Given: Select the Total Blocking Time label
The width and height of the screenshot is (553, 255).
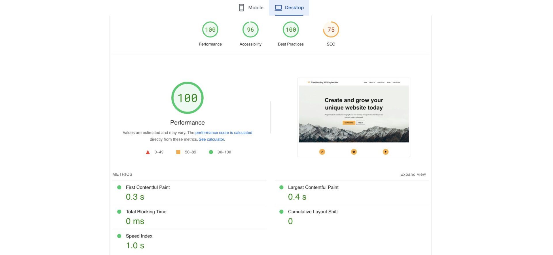Looking at the screenshot, I should [146, 212].
